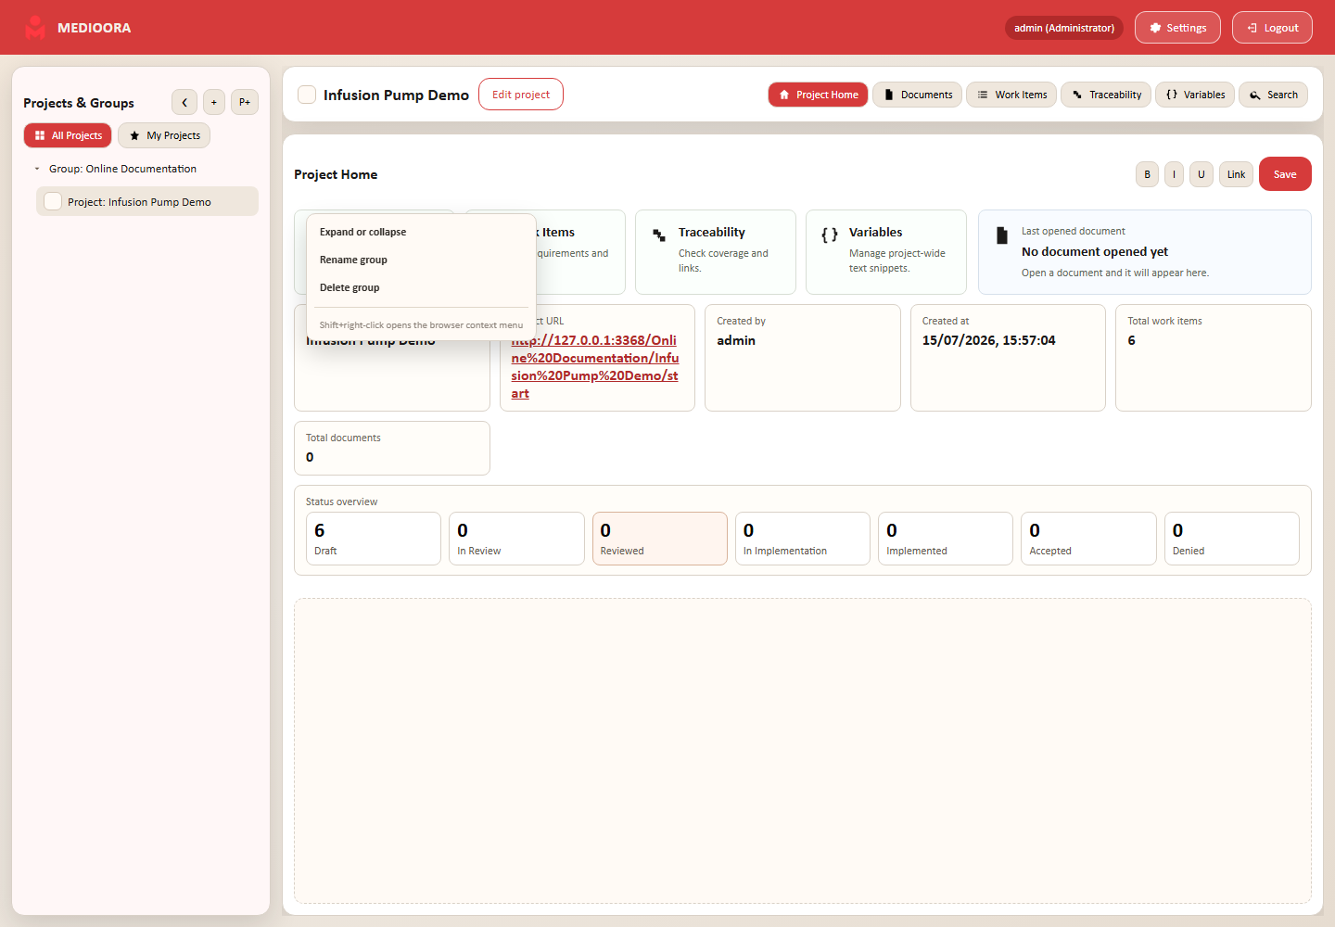This screenshot has width=1335, height=927.
Task: Collapse sidebar with the chevron button
Action: click(x=184, y=102)
